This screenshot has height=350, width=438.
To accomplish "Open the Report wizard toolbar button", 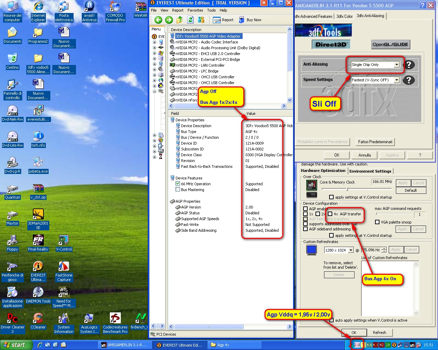I will click(x=223, y=20).
